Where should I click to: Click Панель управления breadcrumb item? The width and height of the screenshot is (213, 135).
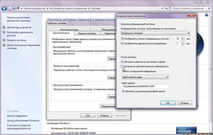tap(34, 9)
